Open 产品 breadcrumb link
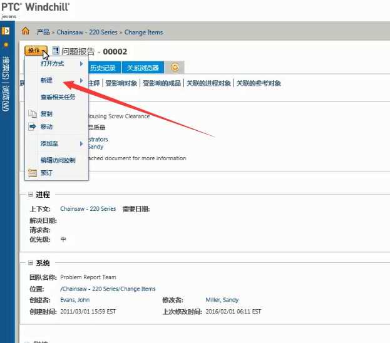The width and height of the screenshot is (390, 343). point(43,32)
